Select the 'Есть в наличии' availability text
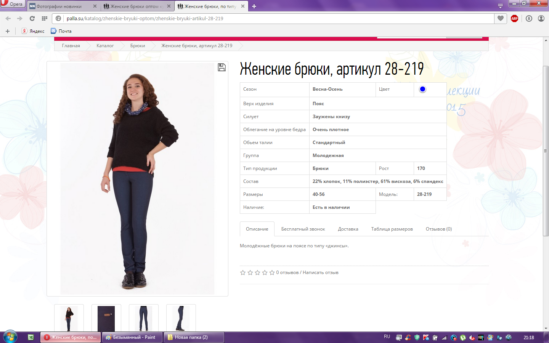This screenshot has width=549, height=343. [x=331, y=207]
